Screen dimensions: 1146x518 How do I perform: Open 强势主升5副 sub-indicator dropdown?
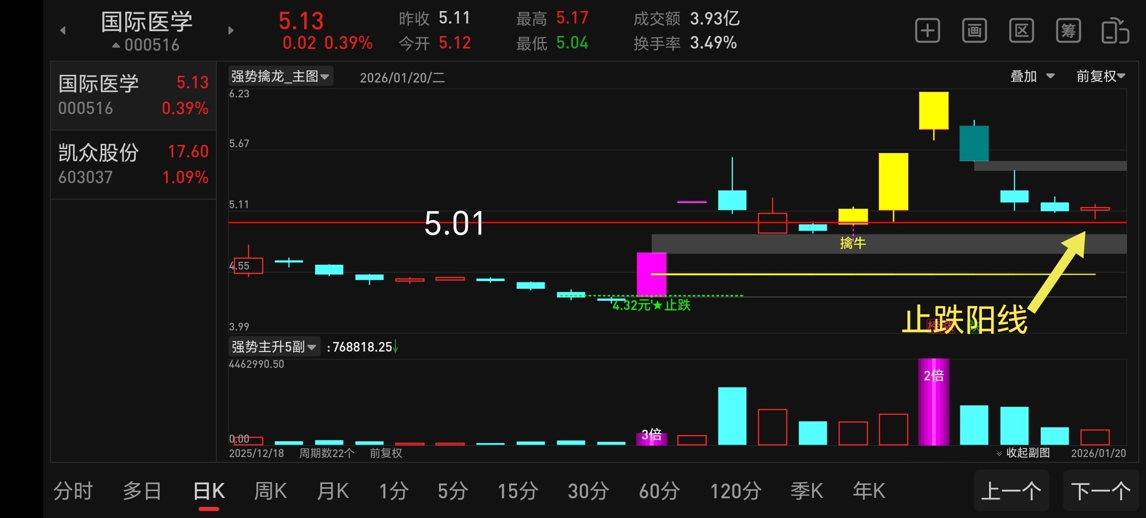point(274,347)
